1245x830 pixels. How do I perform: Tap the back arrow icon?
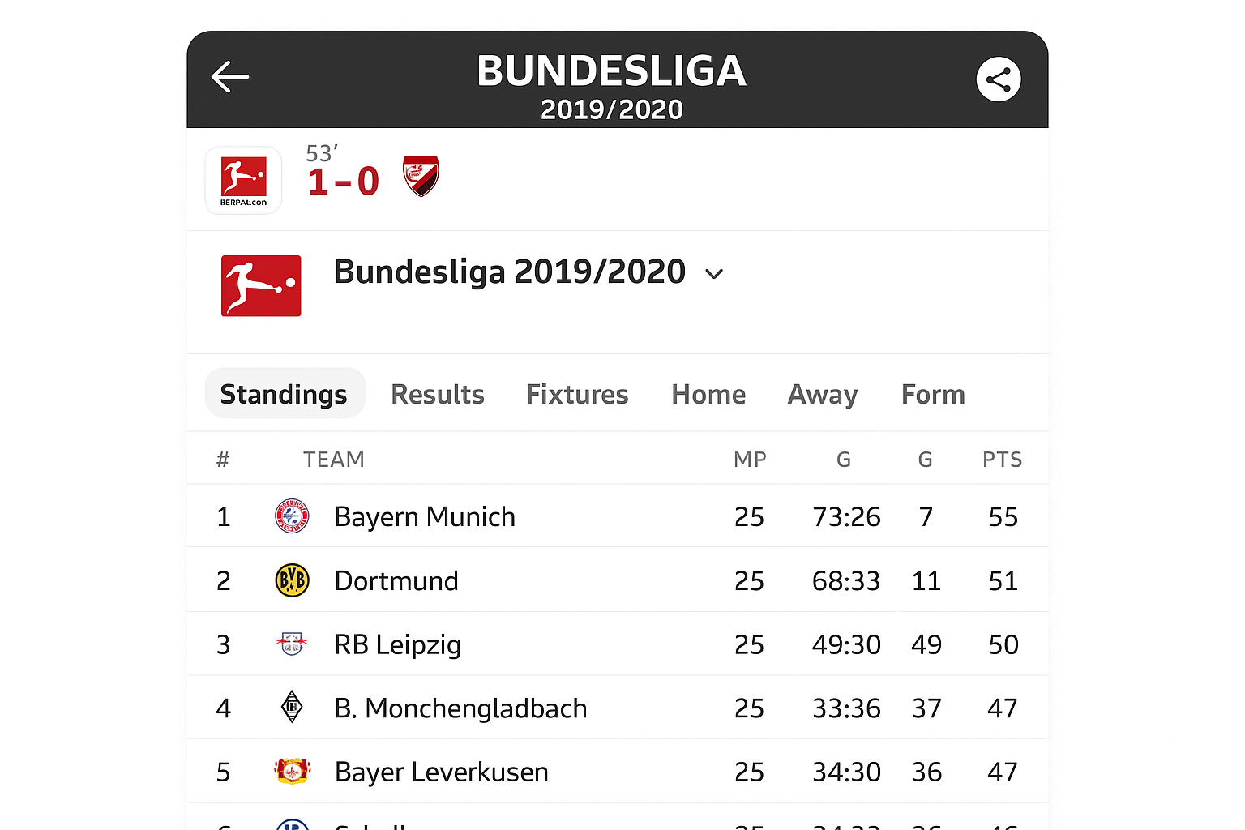point(230,77)
